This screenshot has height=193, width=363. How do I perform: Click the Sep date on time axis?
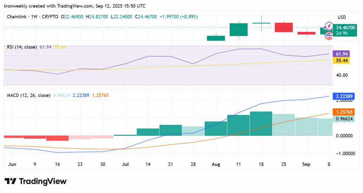pyautogui.click(x=306, y=164)
